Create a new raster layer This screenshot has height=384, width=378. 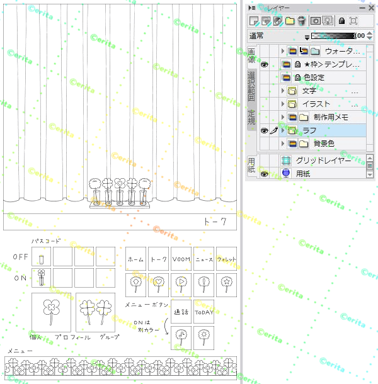point(254,21)
